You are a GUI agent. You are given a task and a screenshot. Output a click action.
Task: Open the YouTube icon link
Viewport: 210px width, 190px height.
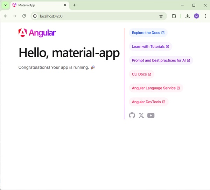tap(151, 116)
